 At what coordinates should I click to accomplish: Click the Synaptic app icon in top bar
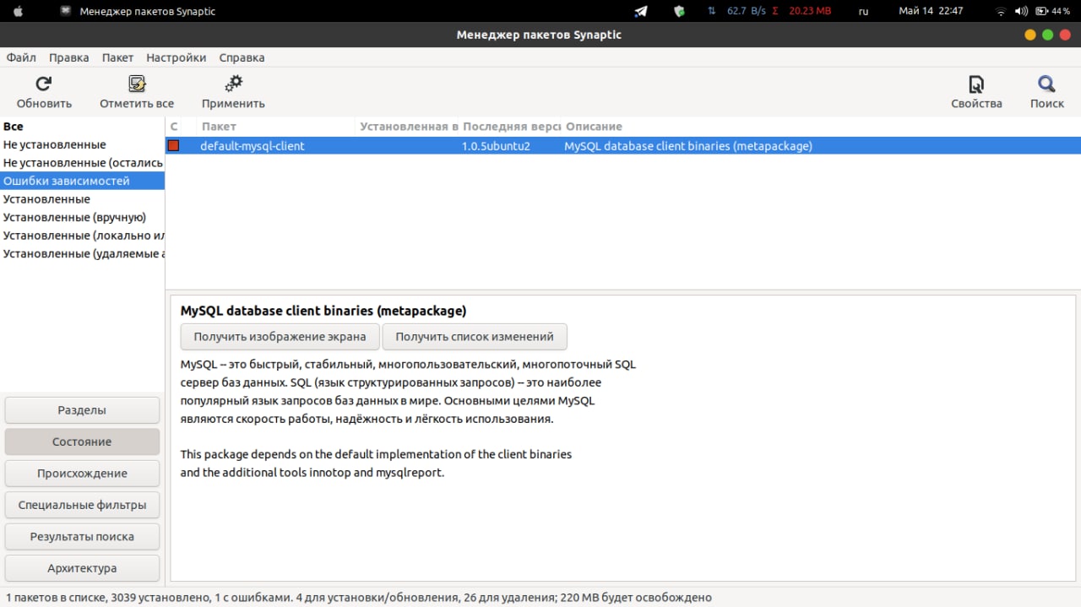(x=66, y=11)
